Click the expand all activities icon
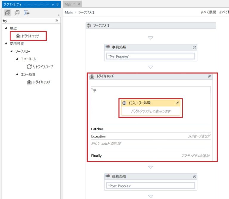Viewport: 229px width, 199px height. pyautogui.click(x=7, y=13)
